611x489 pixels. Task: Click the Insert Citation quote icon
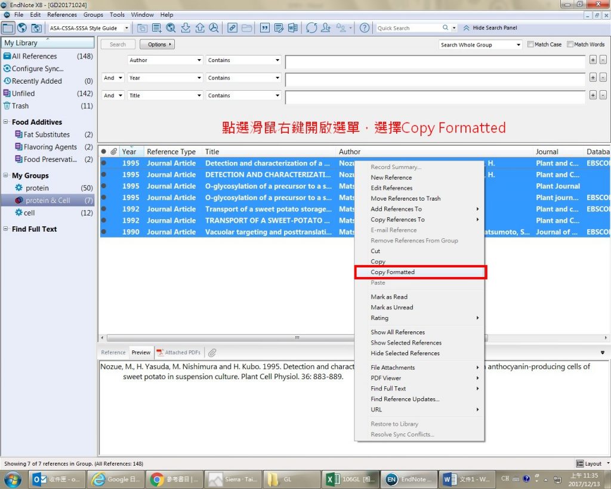[x=265, y=28]
